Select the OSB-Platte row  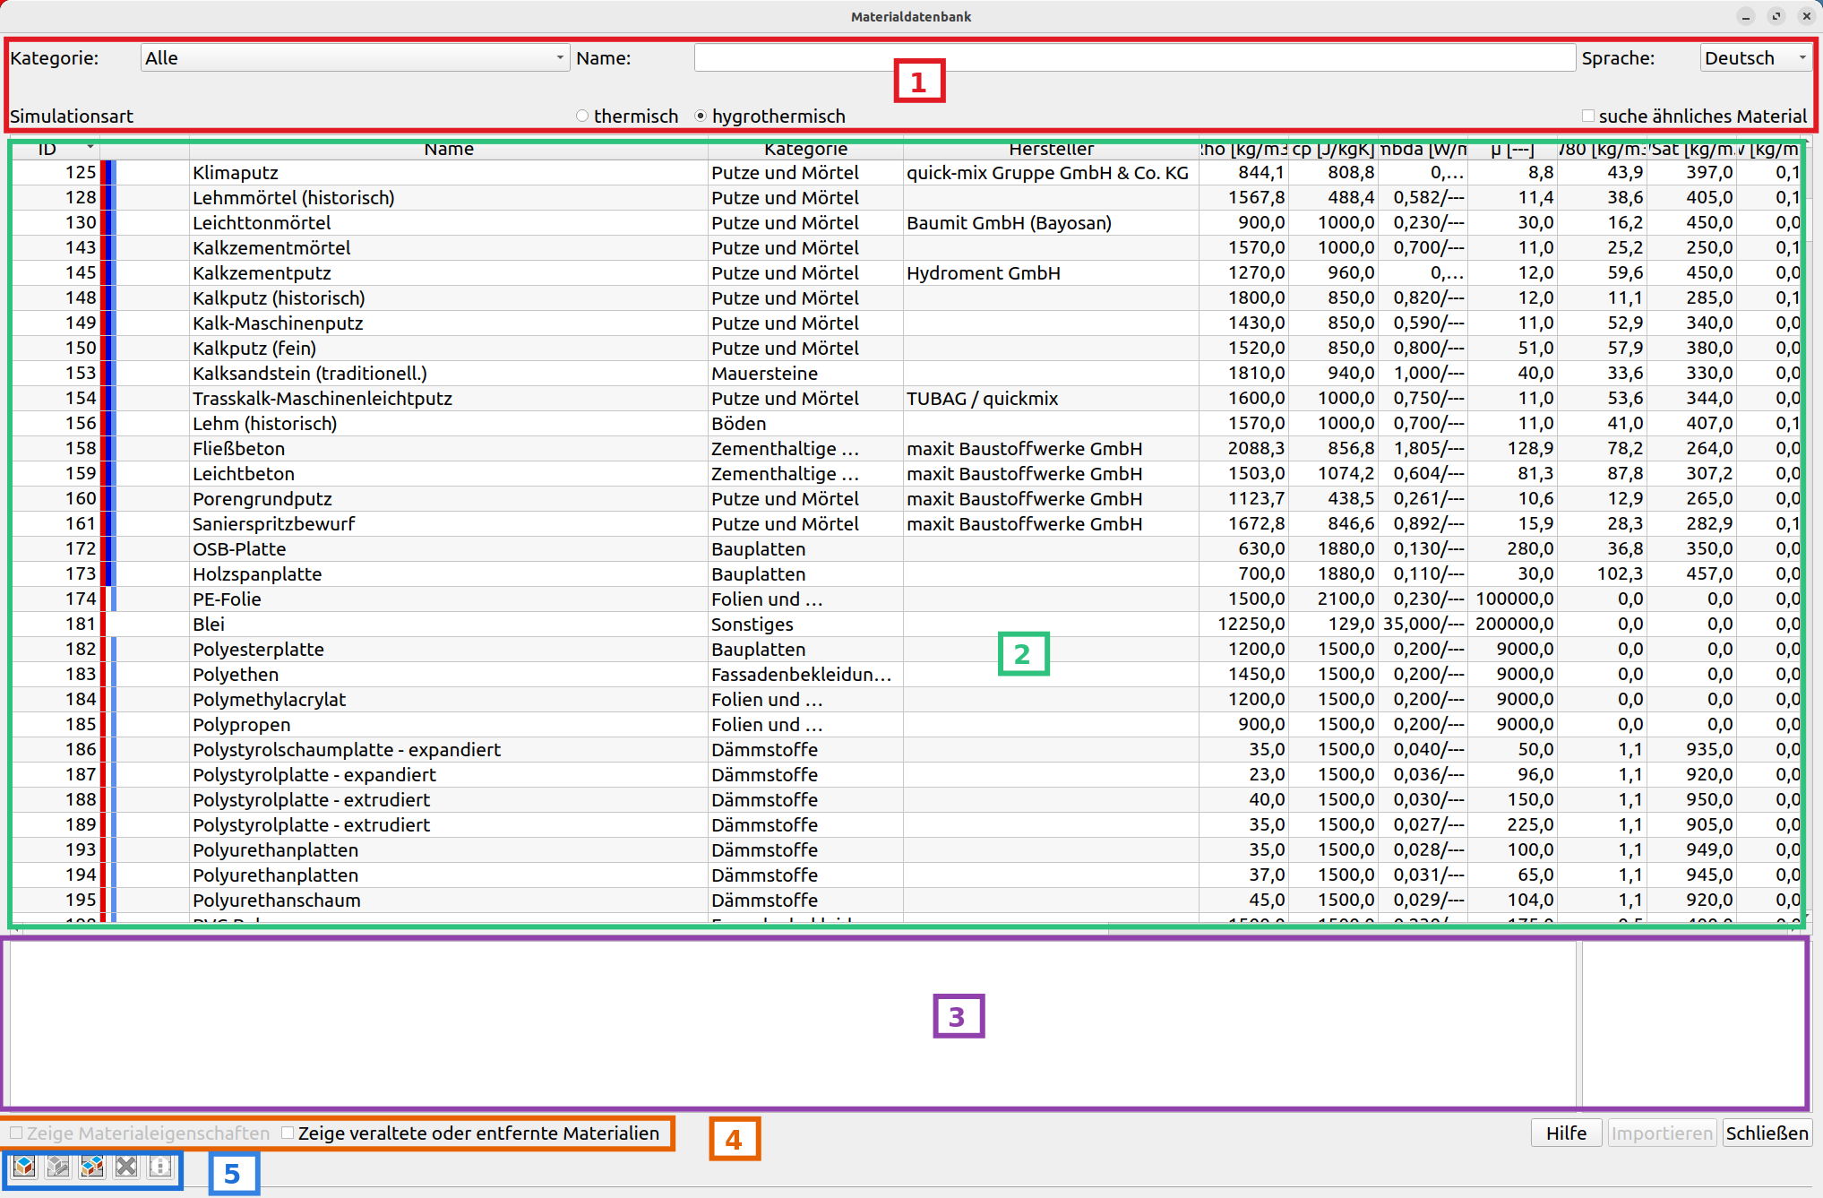[906, 549]
